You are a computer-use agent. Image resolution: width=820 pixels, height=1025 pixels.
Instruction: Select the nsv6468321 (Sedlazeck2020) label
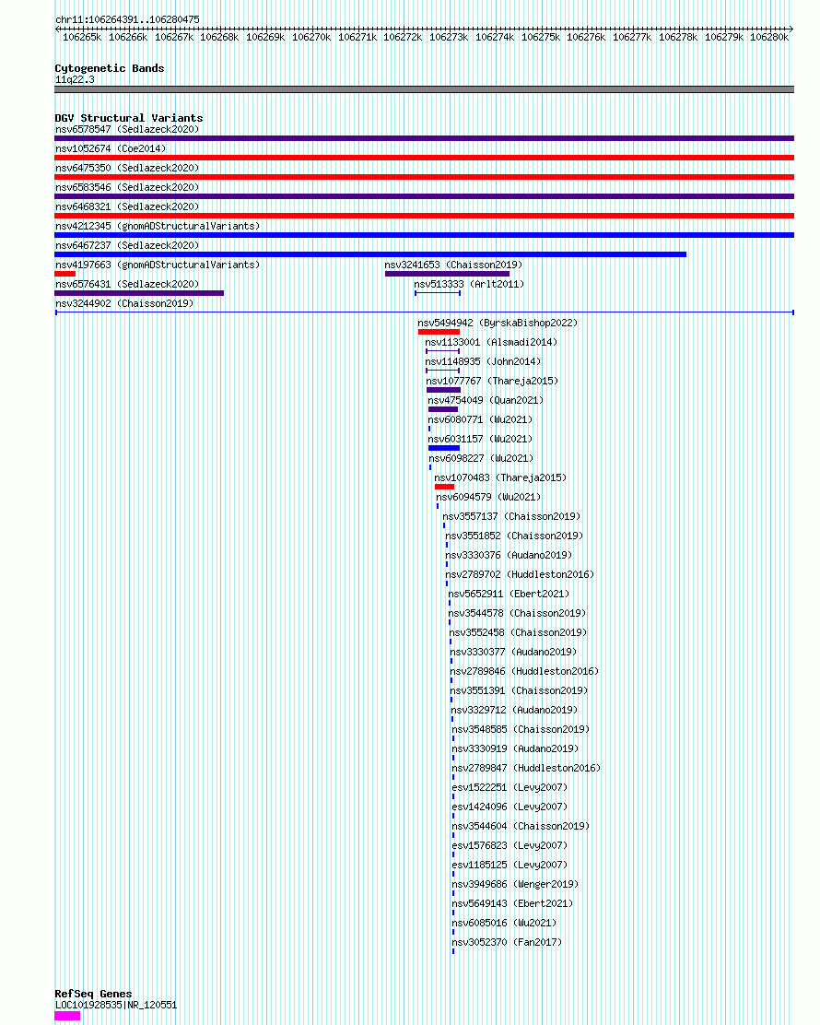pyautogui.click(x=127, y=206)
